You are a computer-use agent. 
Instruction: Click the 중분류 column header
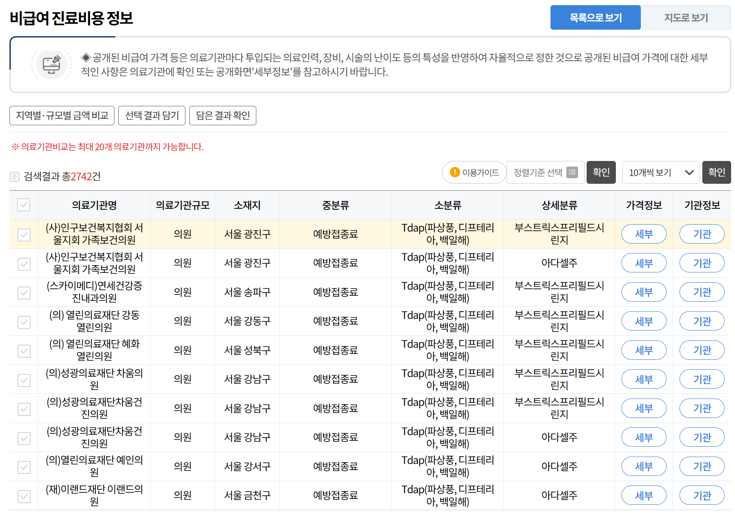click(335, 205)
